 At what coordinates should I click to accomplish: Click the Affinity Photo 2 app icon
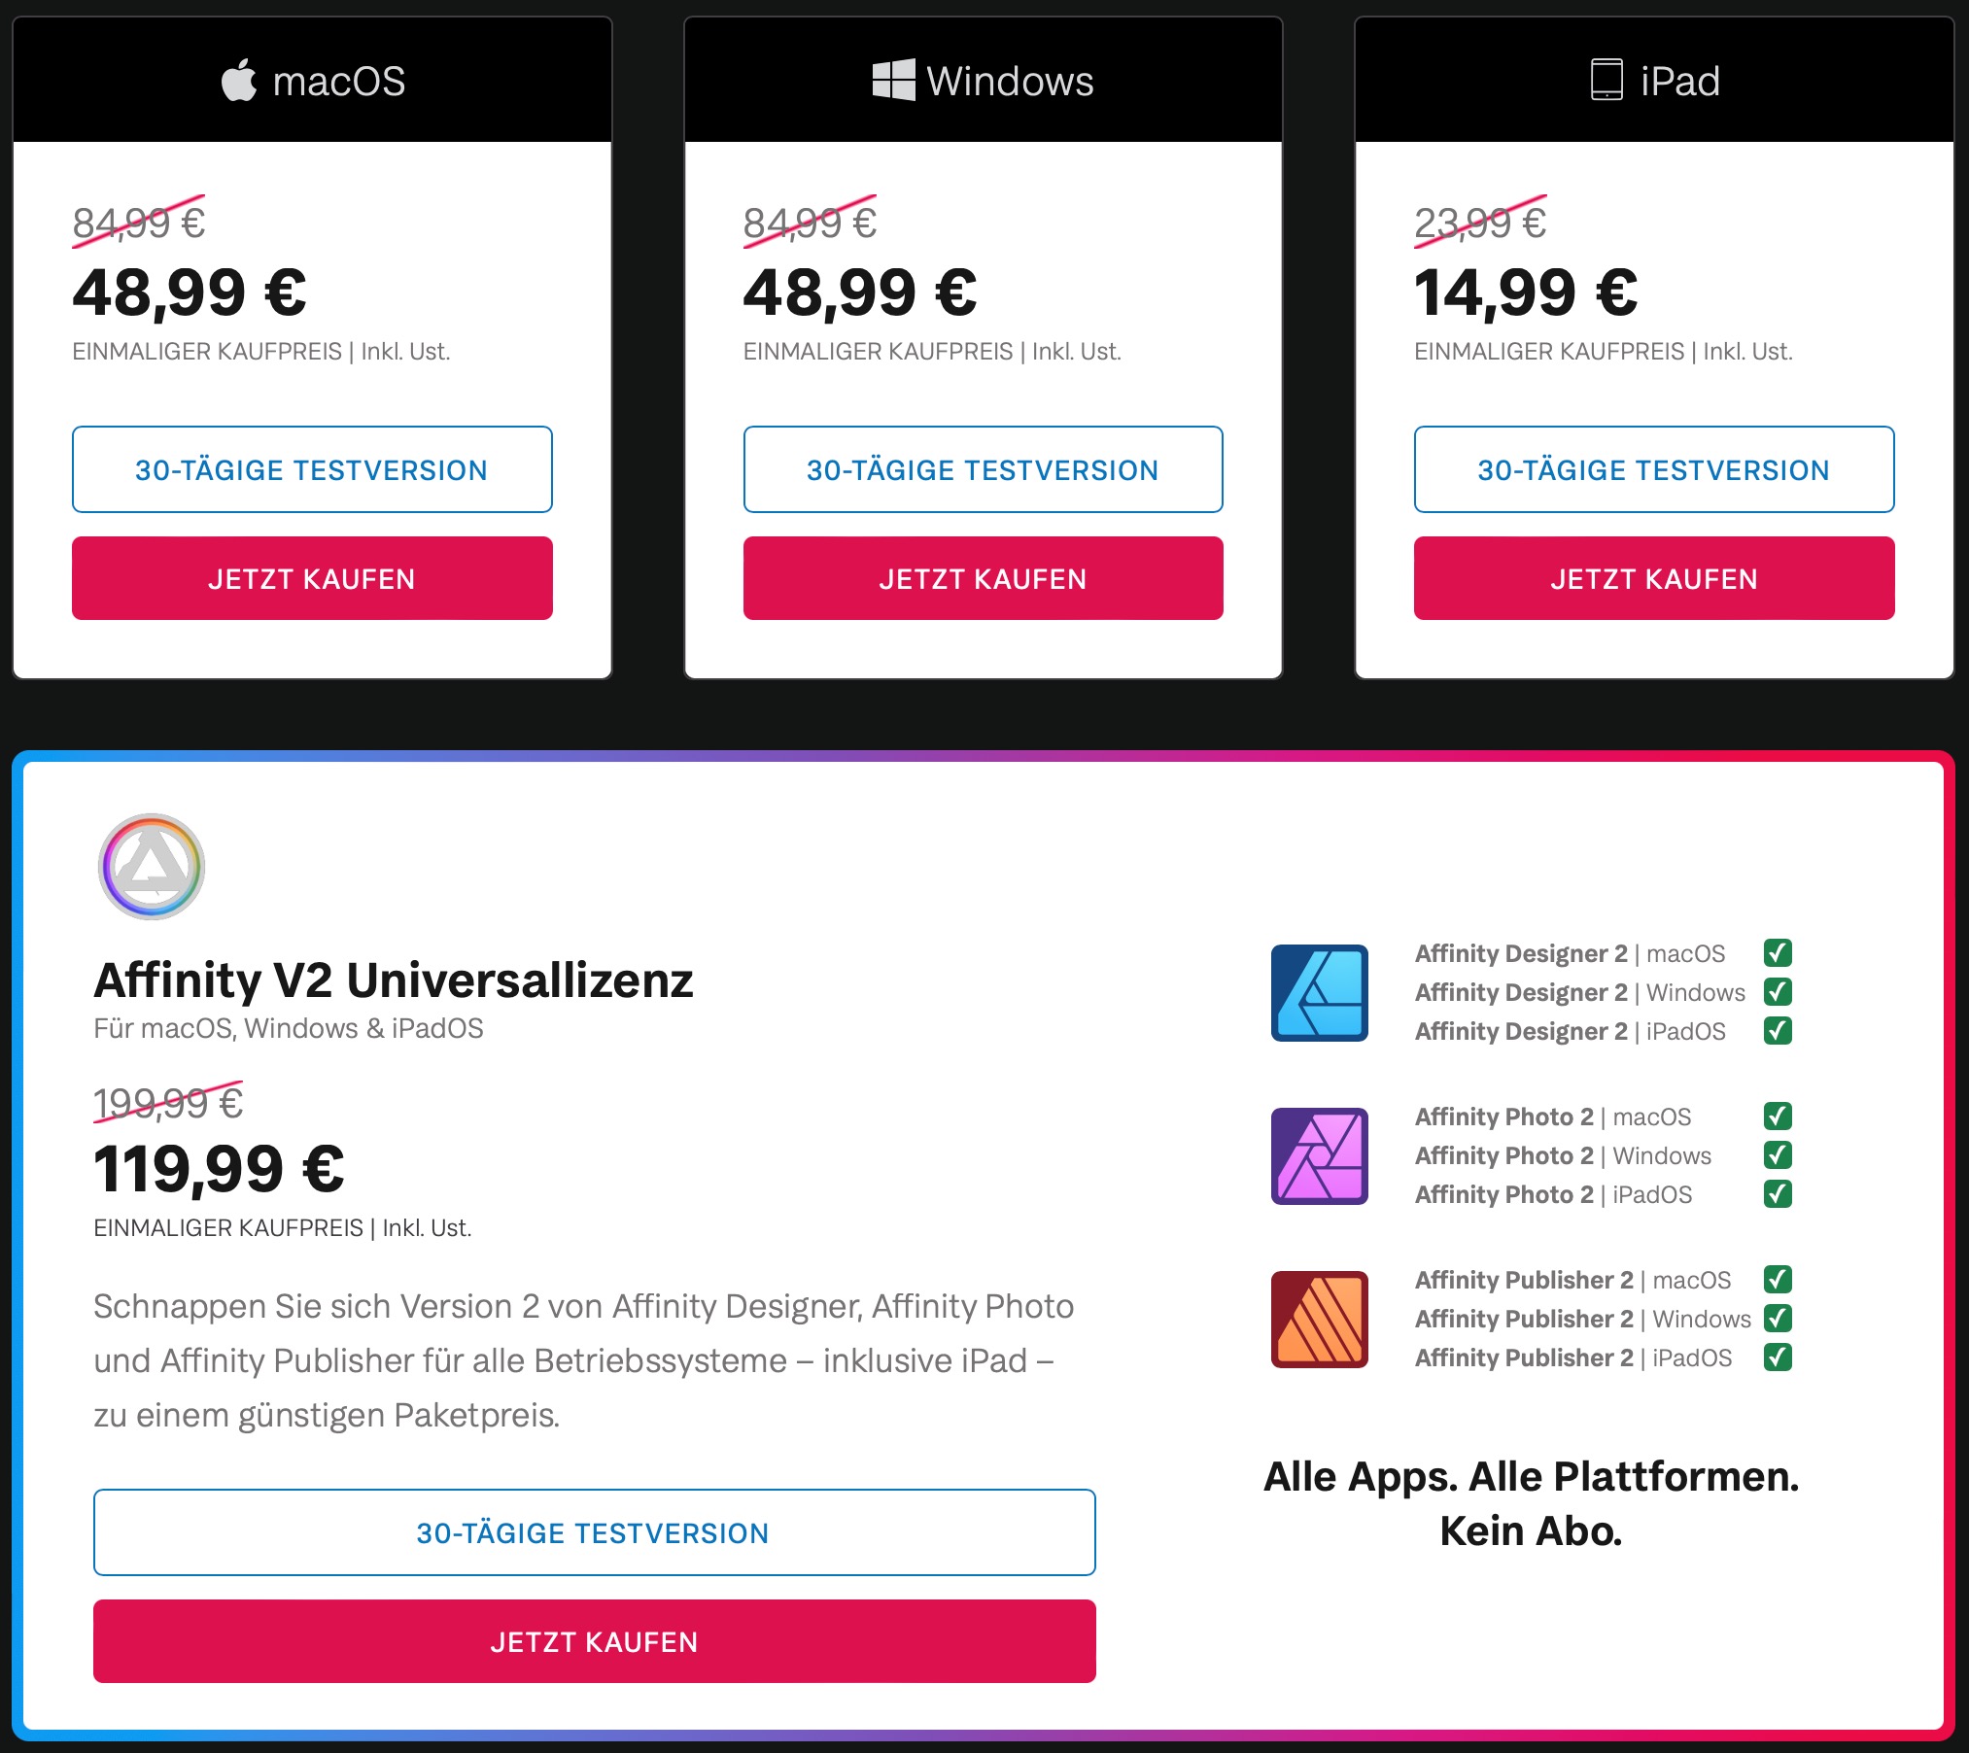click(1319, 1155)
